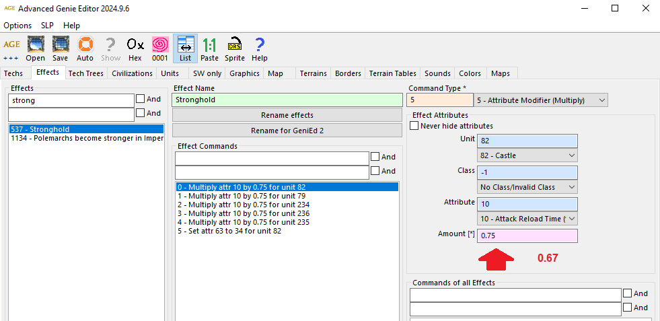Click the Rename effects button
The height and width of the screenshot is (321, 660).
[x=287, y=115]
